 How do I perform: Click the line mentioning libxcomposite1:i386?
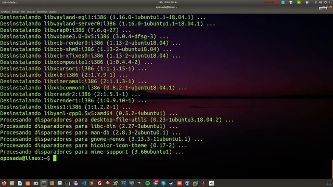[x=76, y=62]
